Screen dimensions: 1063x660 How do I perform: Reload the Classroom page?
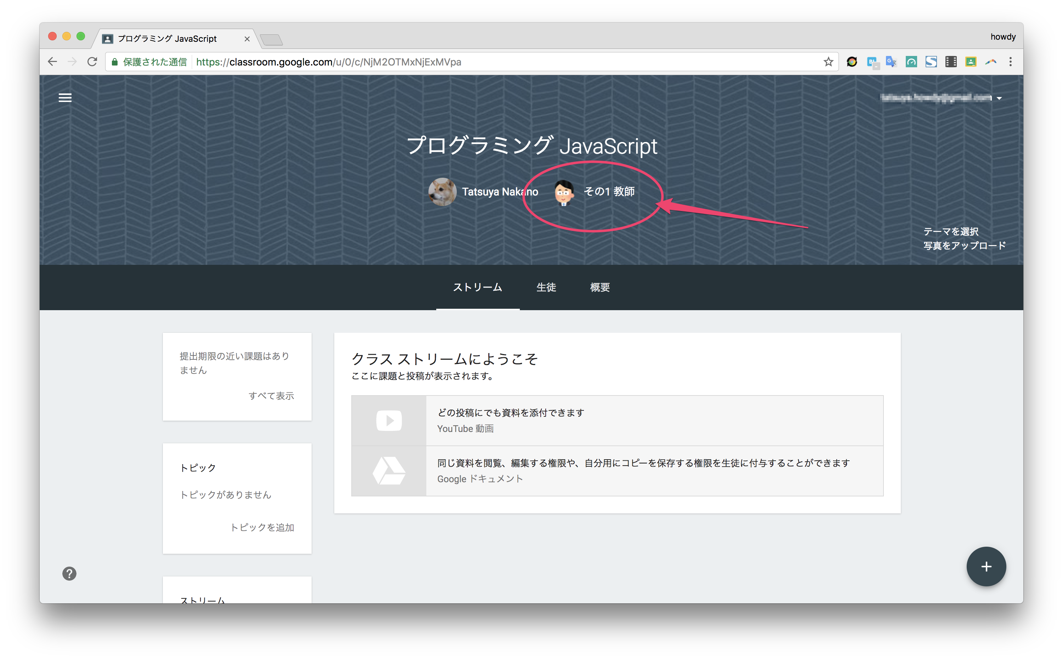tap(92, 62)
